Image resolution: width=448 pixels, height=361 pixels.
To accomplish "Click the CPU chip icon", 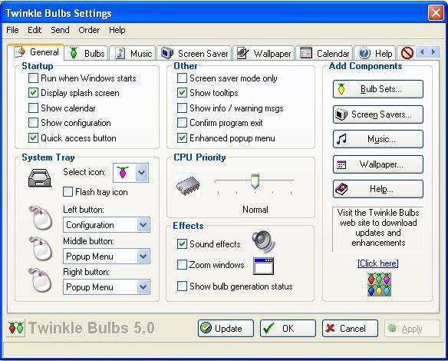I will click(x=188, y=186).
